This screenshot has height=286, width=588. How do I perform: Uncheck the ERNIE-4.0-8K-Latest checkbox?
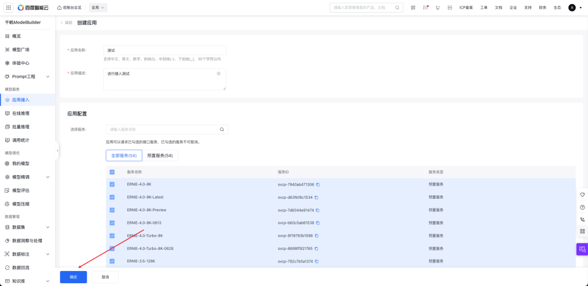click(x=112, y=197)
